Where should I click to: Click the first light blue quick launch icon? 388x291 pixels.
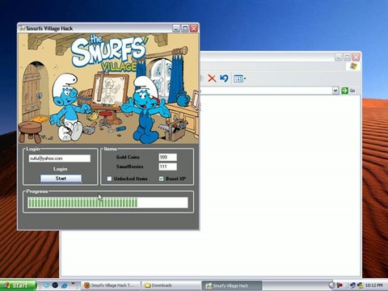point(46,285)
